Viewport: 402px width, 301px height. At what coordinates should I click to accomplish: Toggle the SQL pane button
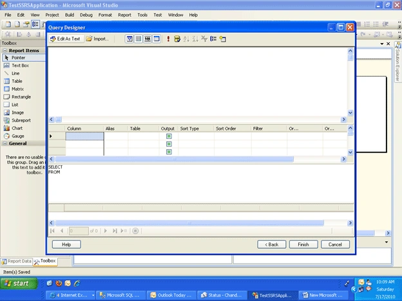click(x=148, y=39)
